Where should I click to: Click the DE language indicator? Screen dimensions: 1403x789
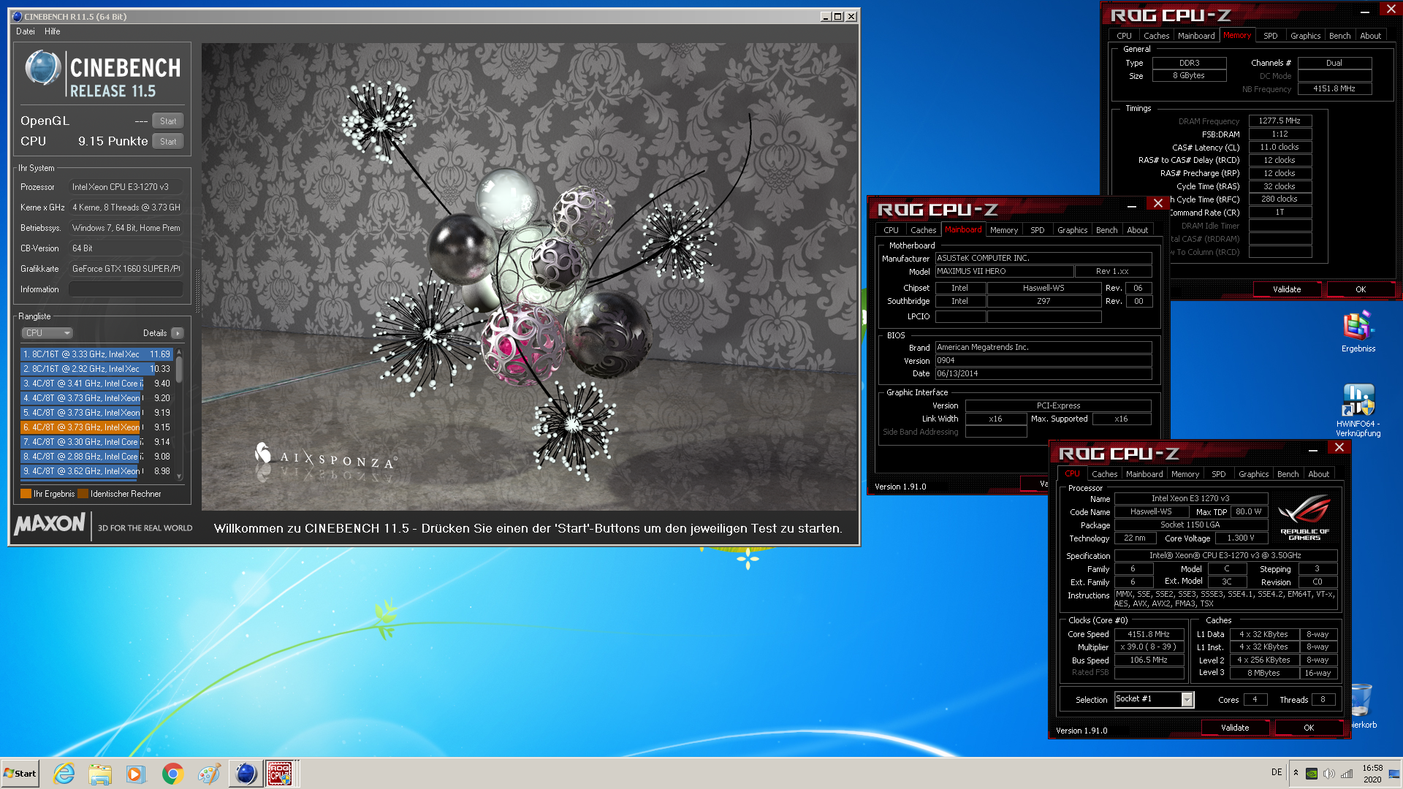point(1277,772)
